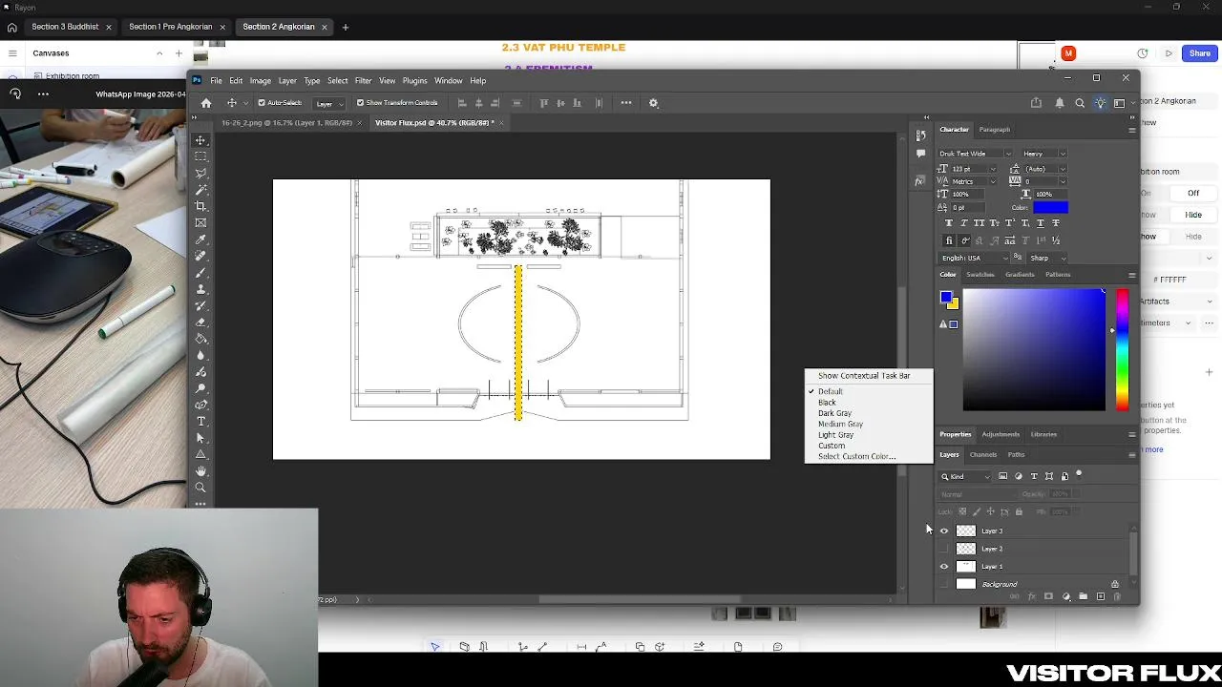Click the Share button in Rayon

(1200, 53)
